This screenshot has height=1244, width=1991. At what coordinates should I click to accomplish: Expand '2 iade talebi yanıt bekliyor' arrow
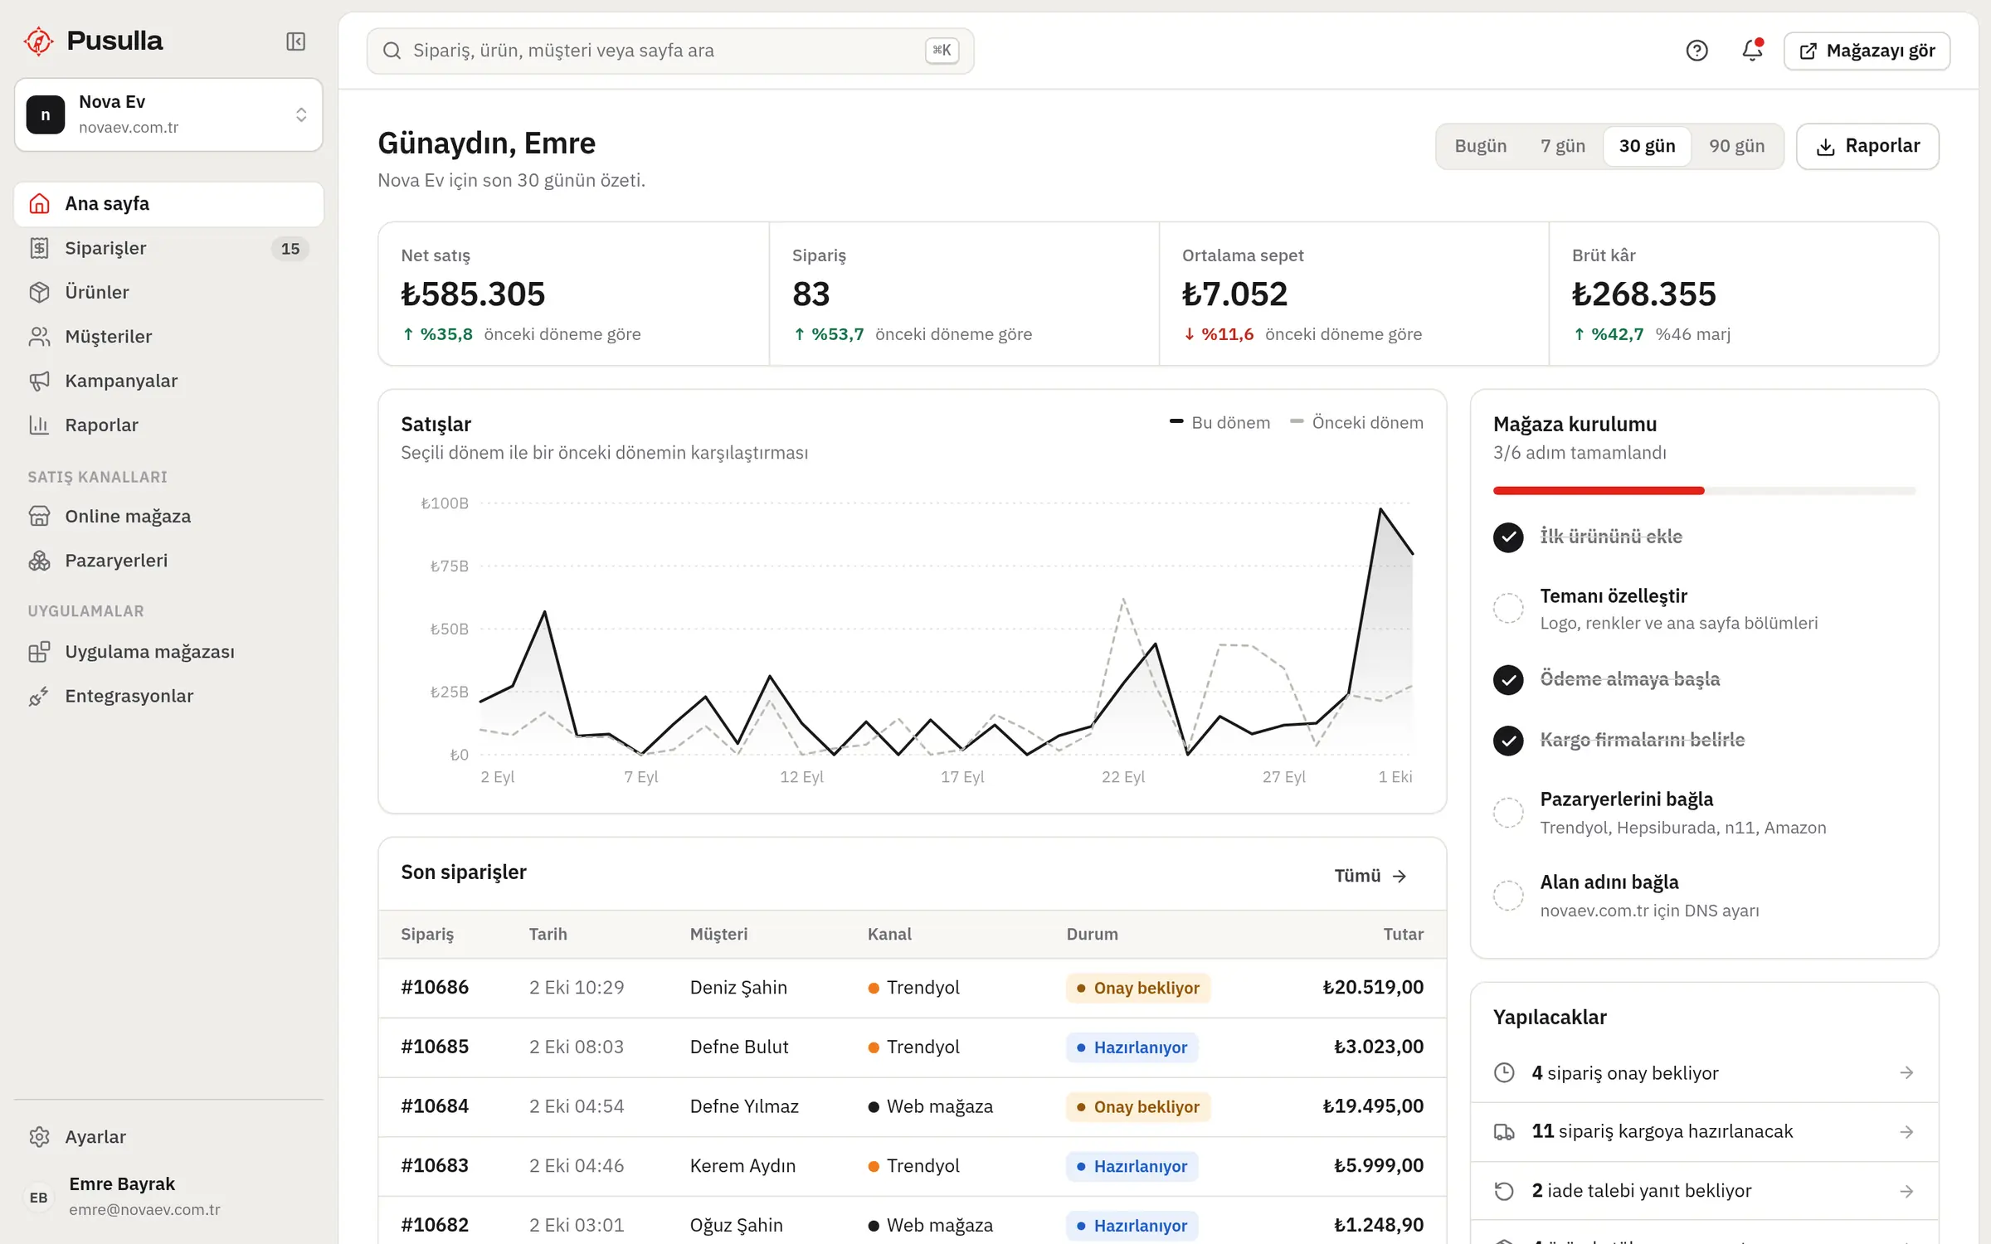coord(1906,1191)
